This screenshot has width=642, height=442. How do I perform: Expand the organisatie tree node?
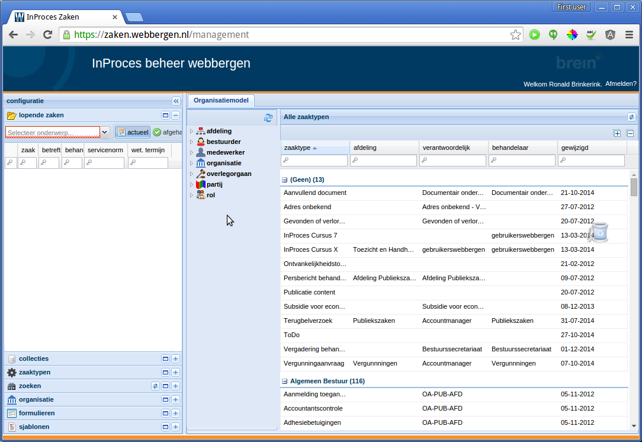(191, 163)
